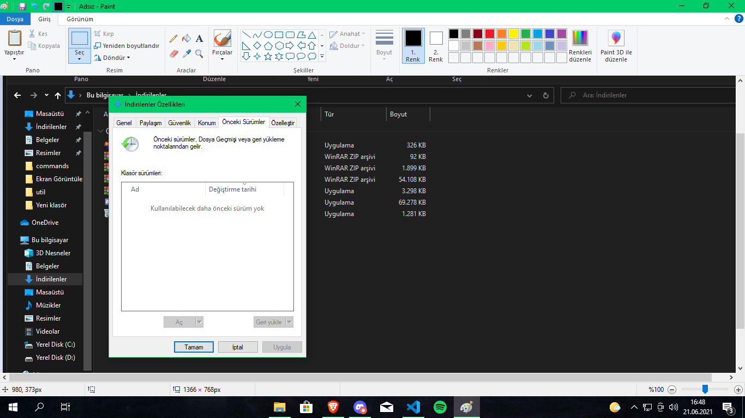Switch to the Görünüm ribbon tab

[x=80, y=19]
